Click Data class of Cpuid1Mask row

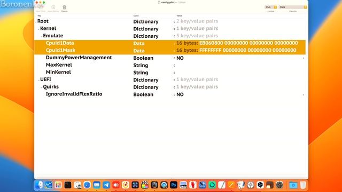pyautogui.click(x=139, y=51)
